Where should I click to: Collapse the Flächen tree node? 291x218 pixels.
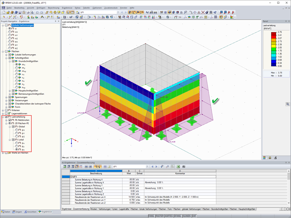(x=3, y=52)
